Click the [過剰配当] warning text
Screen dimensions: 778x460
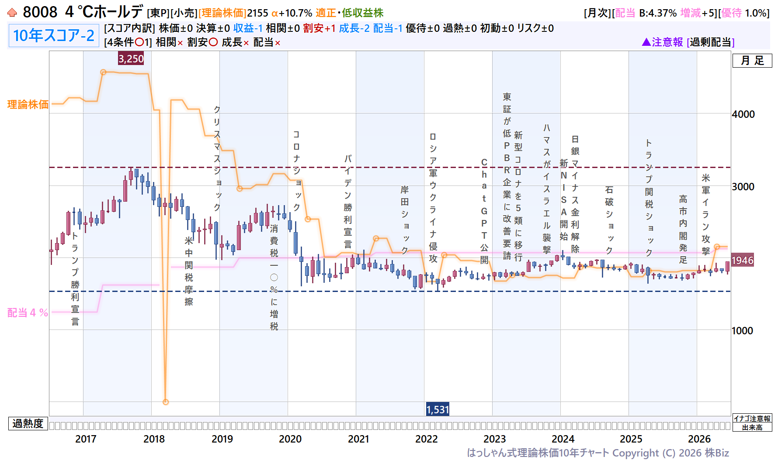click(x=711, y=42)
